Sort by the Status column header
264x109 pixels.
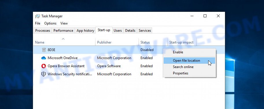(x=153, y=42)
